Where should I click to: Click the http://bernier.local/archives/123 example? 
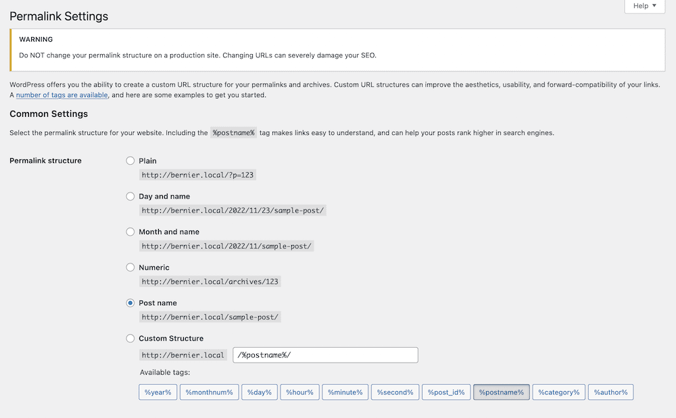tap(210, 282)
